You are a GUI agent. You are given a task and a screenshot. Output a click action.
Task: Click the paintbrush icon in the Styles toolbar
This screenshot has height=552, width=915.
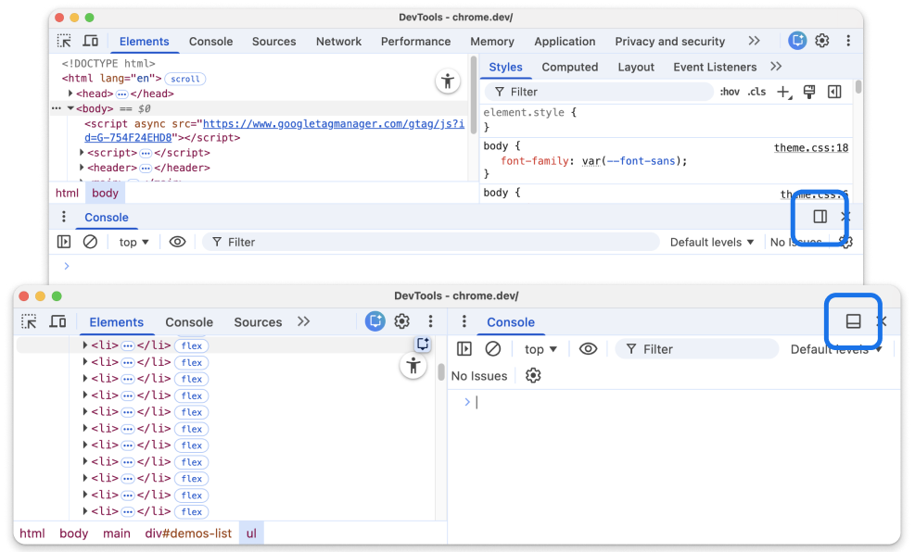pos(809,92)
